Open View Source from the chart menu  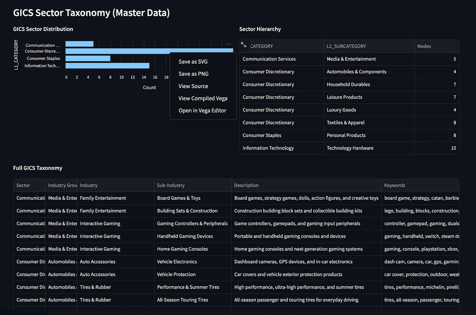[x=193, y=86]
